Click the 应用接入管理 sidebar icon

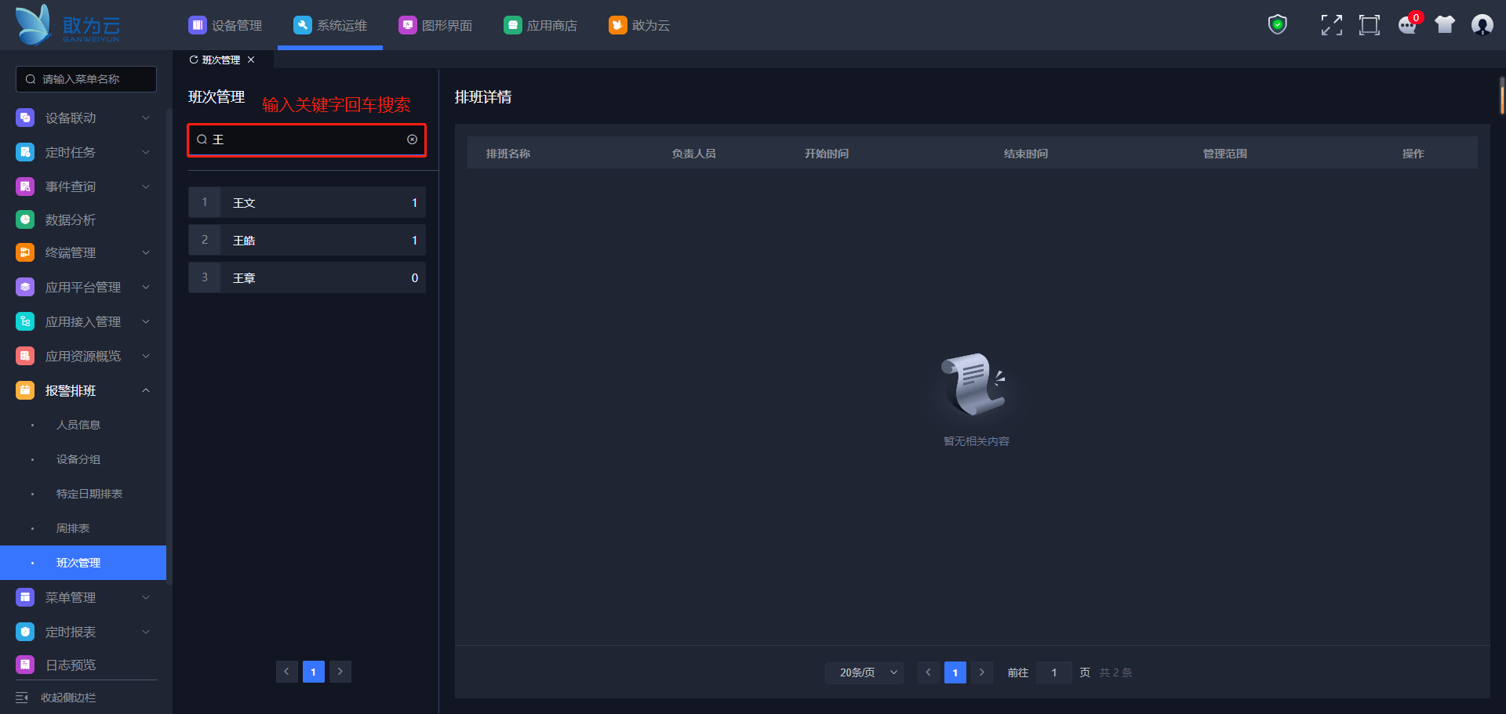click(25, 321)
